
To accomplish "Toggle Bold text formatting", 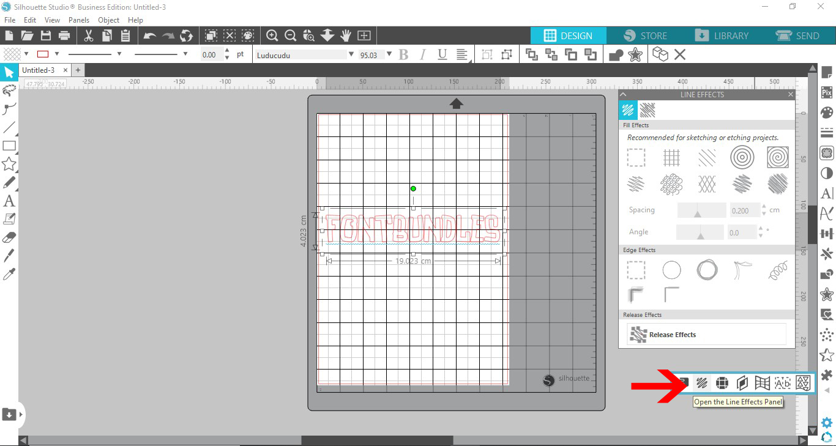I will (x=403, y=55).
